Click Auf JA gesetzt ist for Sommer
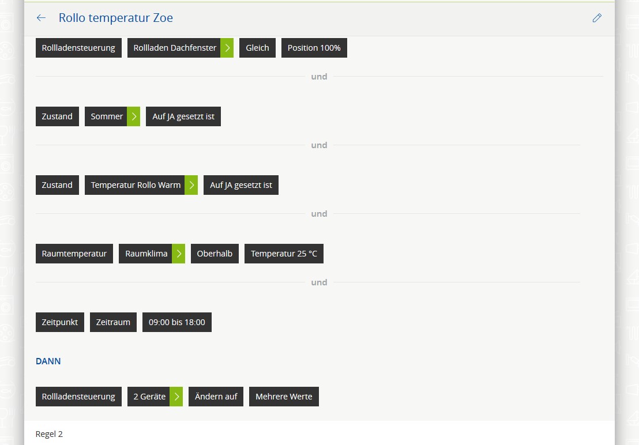This screenshot has width=639, height=445. pyautogui.click(x=183, y=116)
